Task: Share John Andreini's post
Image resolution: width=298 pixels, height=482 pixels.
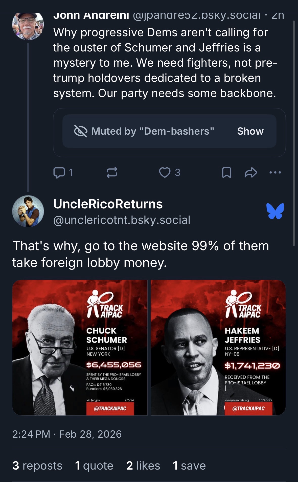Action: 251,173
